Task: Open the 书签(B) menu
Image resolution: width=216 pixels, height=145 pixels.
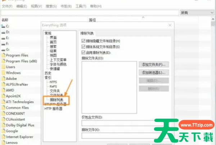Action: pyautogui.click(x=66, y=6)
